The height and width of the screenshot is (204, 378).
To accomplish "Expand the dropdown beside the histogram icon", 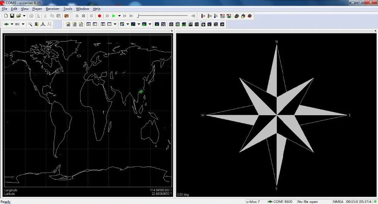I will [150, 24].
